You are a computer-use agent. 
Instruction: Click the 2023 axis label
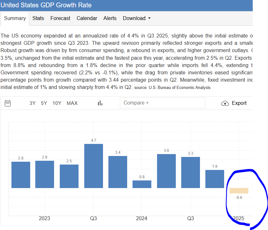tap(45, 218)
